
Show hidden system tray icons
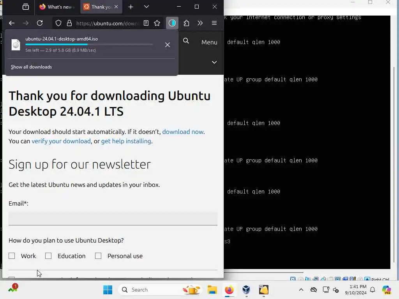(x=301, y=290)
